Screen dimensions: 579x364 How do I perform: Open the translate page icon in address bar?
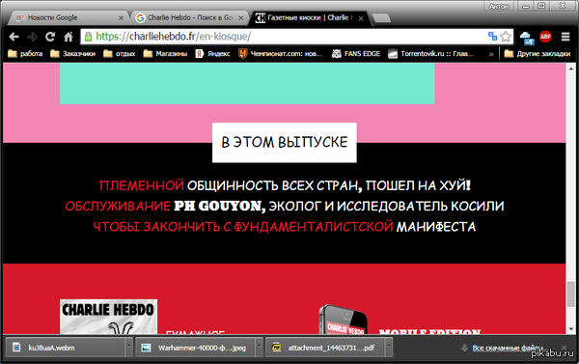pos(492,37)
